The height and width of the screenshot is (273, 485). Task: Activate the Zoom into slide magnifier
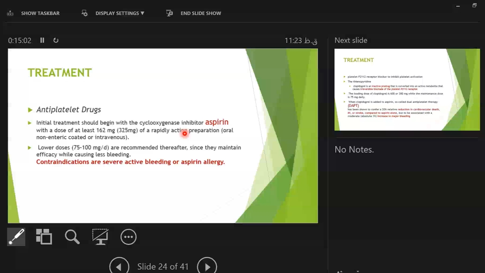click(x=72, y=237)
